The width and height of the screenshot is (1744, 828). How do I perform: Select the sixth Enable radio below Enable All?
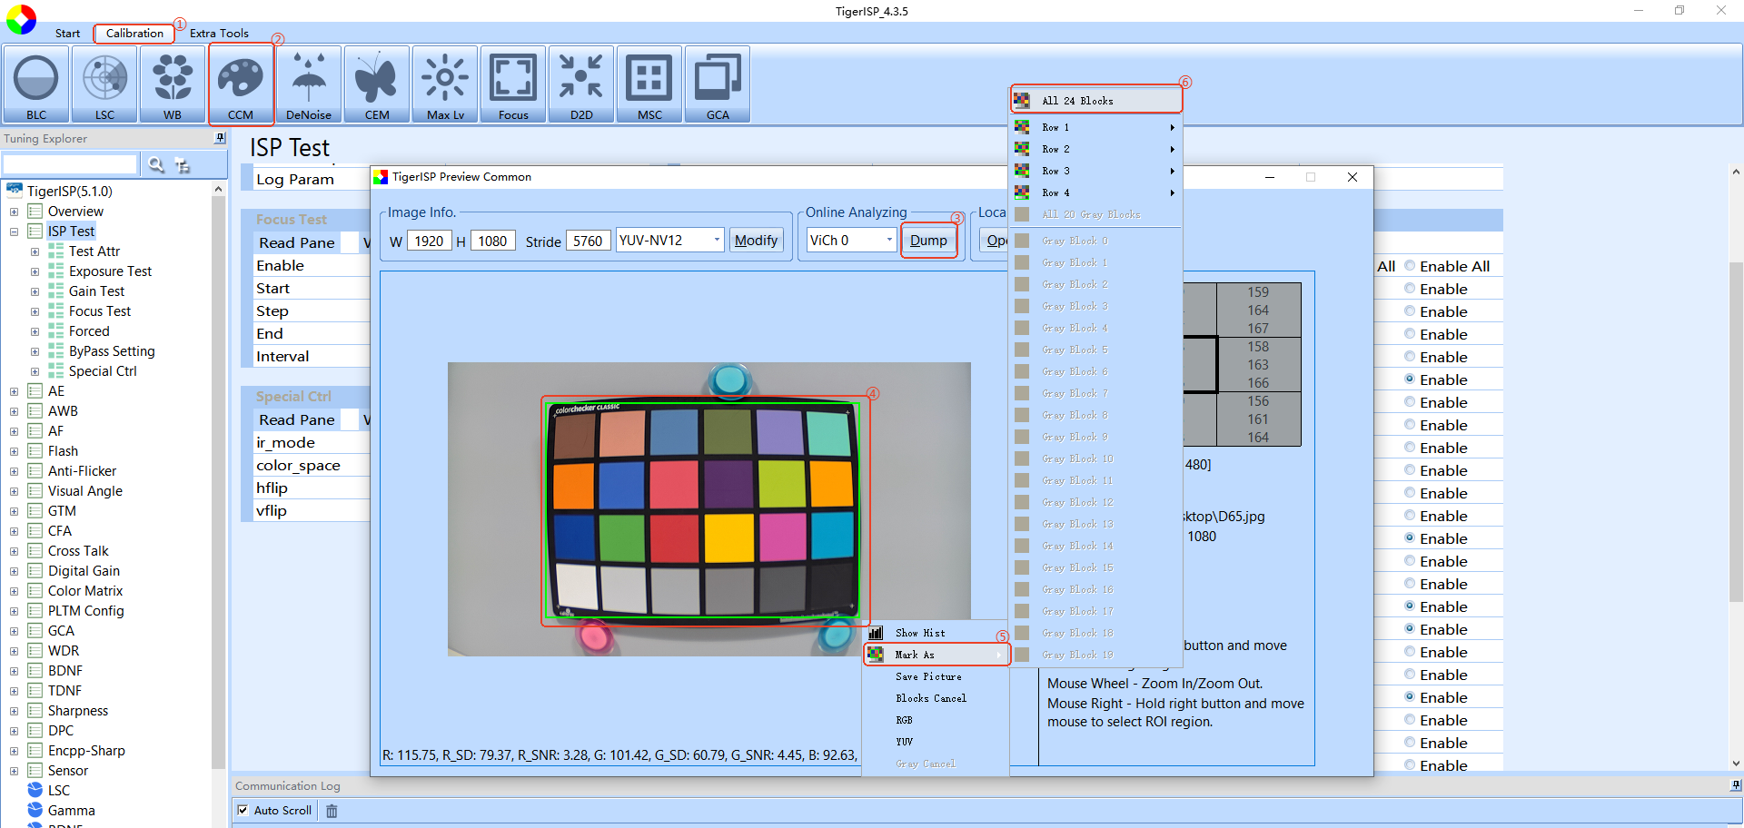[x=1410, y=402]
